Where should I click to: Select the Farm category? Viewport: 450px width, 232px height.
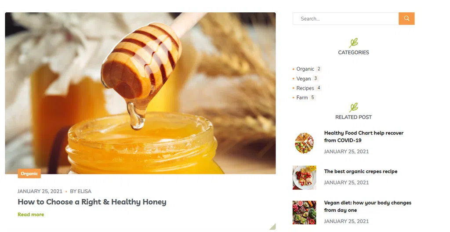(x=302, y=98)
